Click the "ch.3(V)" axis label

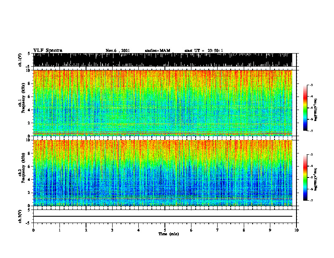pos(20,216)
